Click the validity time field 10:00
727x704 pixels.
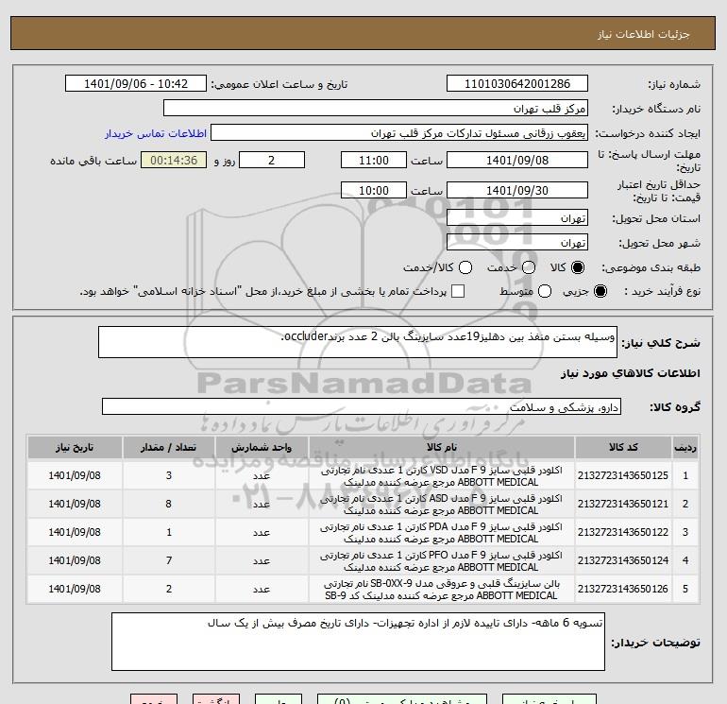click(x=374, y=190)
